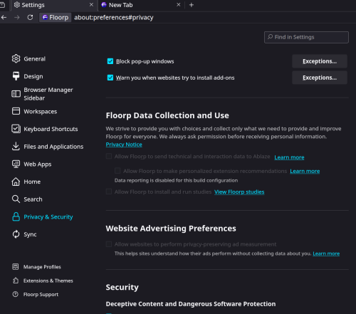The image size is (356, 314).
Task: Open General settings category
Action: [34, 59]
